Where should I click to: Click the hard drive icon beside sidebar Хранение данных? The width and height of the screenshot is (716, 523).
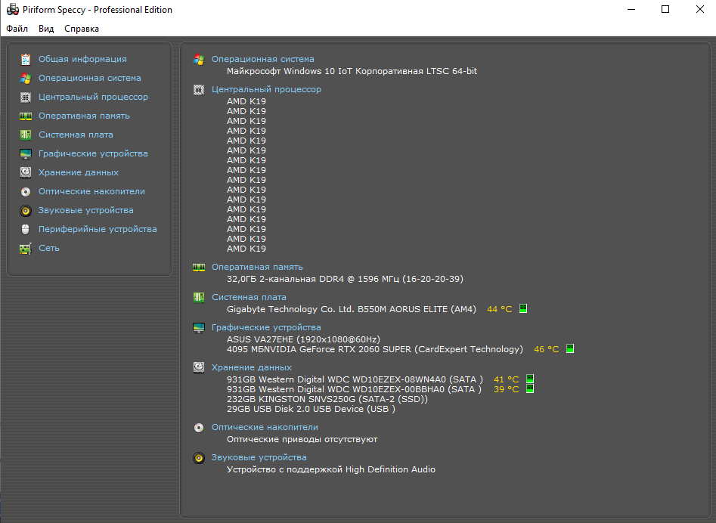tap(26, 172)
